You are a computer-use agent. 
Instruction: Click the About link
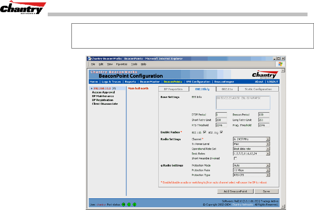[259, 82]
